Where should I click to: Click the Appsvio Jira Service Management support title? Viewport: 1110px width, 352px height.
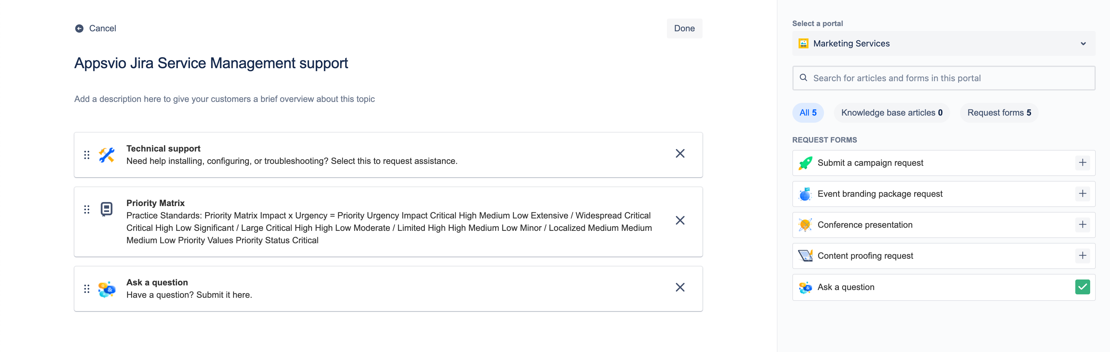pos(211,63)
